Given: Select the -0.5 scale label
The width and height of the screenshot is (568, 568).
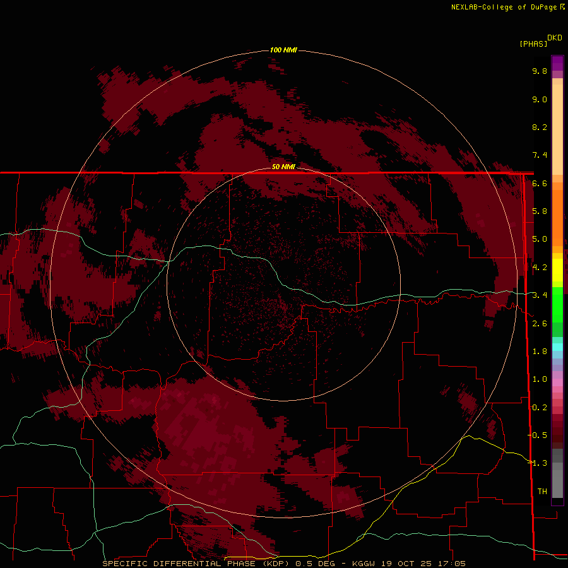Looking at the screenshot, I should pos(538,435).
